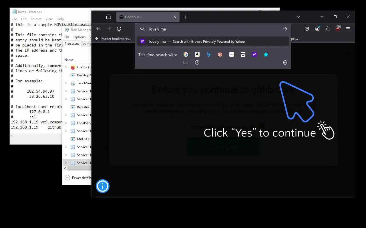Click "38.25.63.10" in hosts file
Viewport: 366px width, 228px height.
[x=42, y=96]
